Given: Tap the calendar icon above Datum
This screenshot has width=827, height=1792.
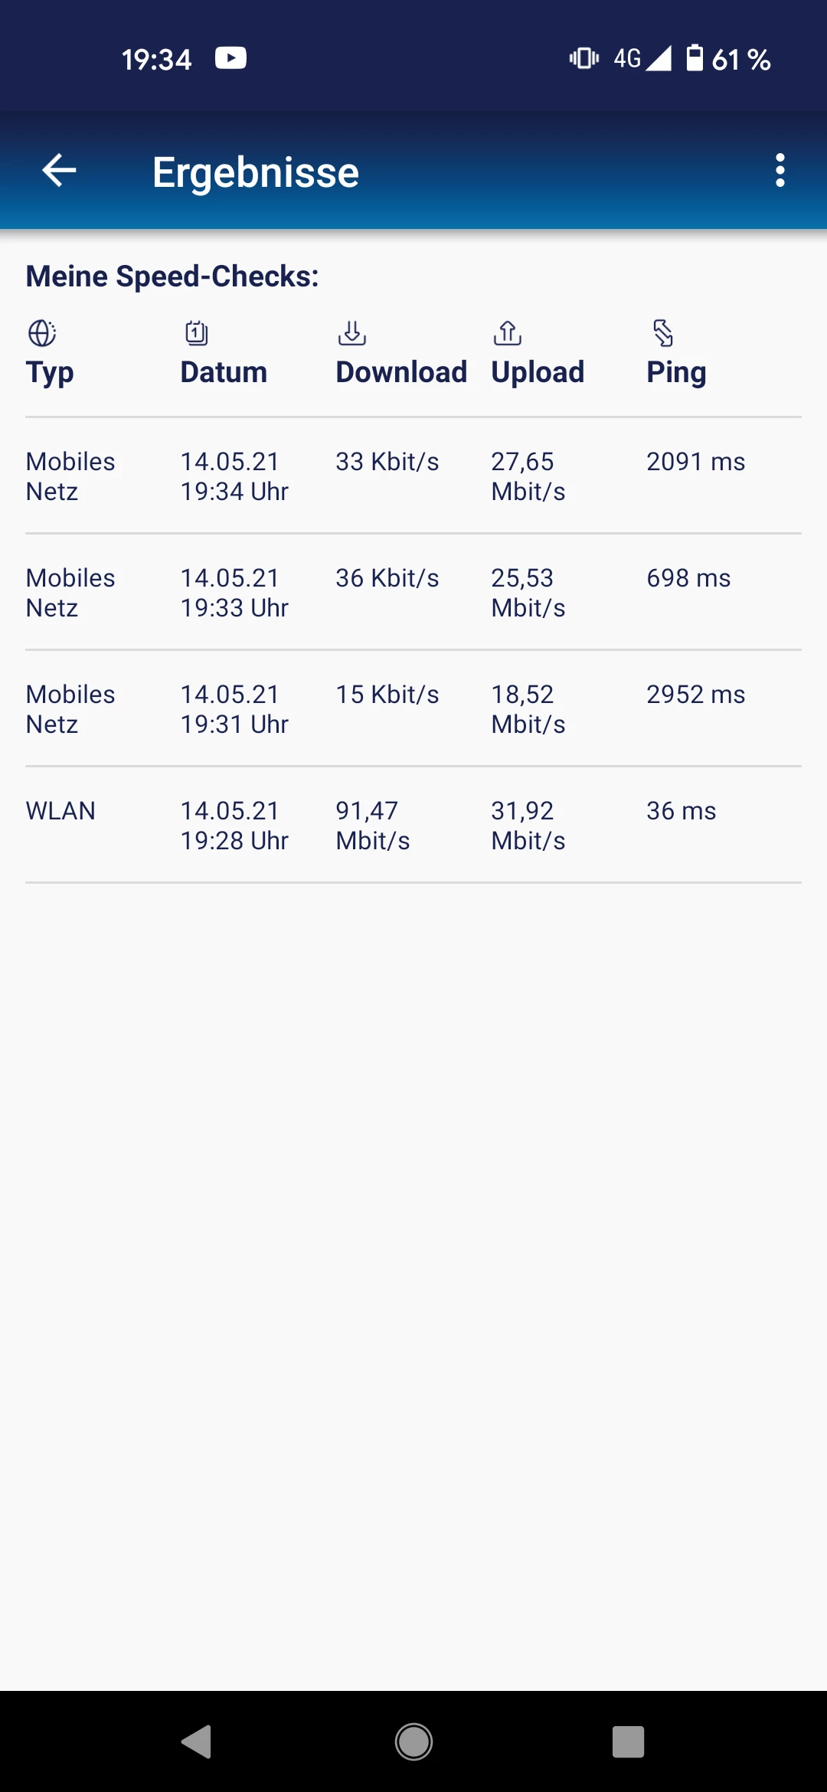Looking at the screenshot, I should [x=197, y=333].
